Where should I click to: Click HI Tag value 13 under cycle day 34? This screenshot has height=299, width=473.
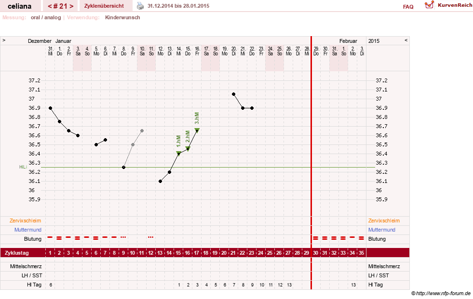(353, 285)
